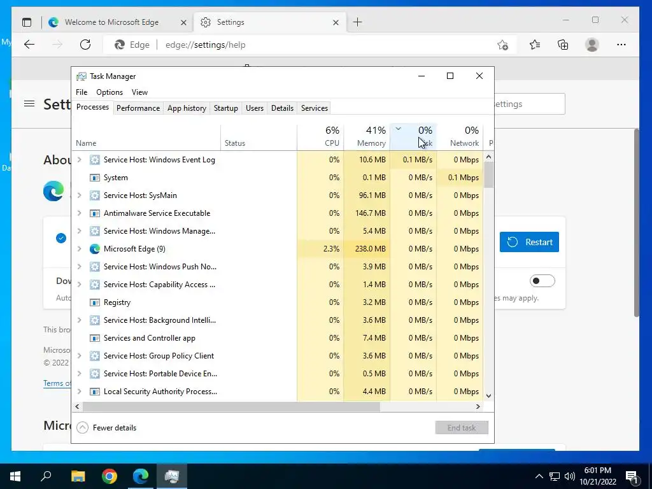Image resolution: width=652 pixels, height=489 pixels.
Task: Open the clock and date flyout
Action: (x=598, y=476)
